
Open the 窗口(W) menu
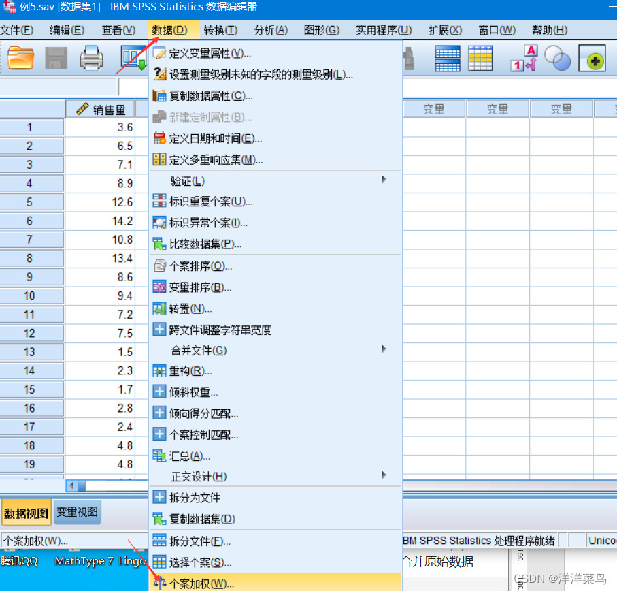coord(497,30)
